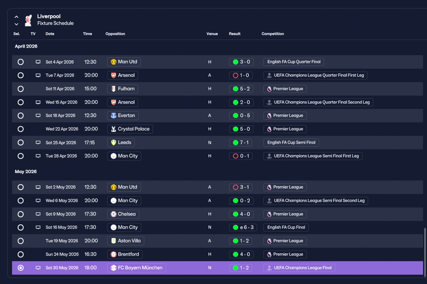Viewport: 427px width, 284px height.
Task: Click Leeds club badge icon
Action: (x=114, y=142)
